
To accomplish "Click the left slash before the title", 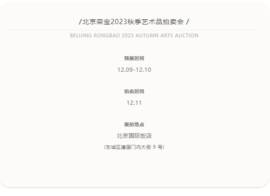I will 80,22.
